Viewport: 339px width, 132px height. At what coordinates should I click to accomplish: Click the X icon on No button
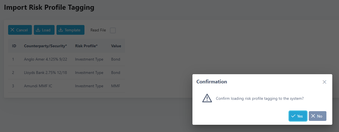click(313, 116)
